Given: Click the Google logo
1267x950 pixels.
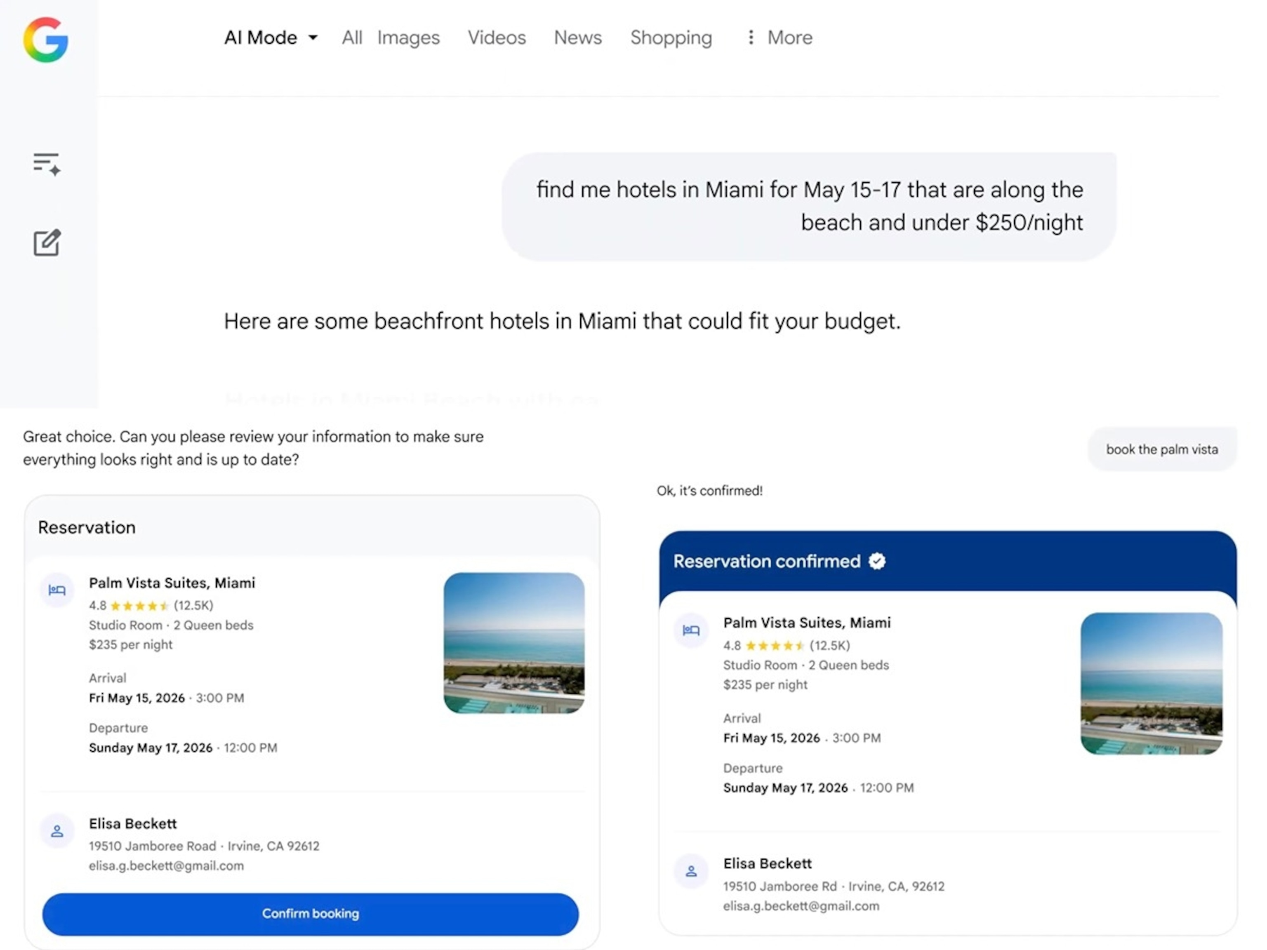Looking at the screenshot, I should 46,40.
